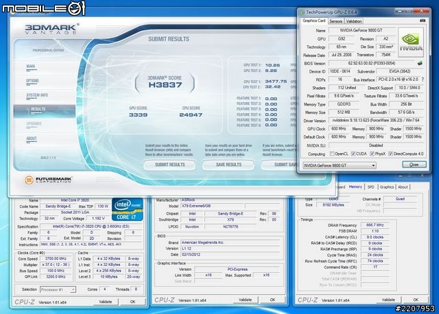Click the BIOS Version field in GPU-Z
The width and height of the screenshot is (439, 314).
371,63
